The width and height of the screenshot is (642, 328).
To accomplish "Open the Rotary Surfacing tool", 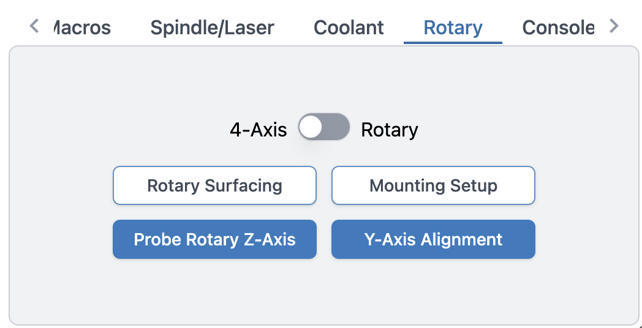I will (214, 185).
